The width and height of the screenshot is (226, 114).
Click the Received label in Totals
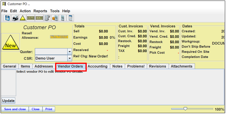click(81, 50)
